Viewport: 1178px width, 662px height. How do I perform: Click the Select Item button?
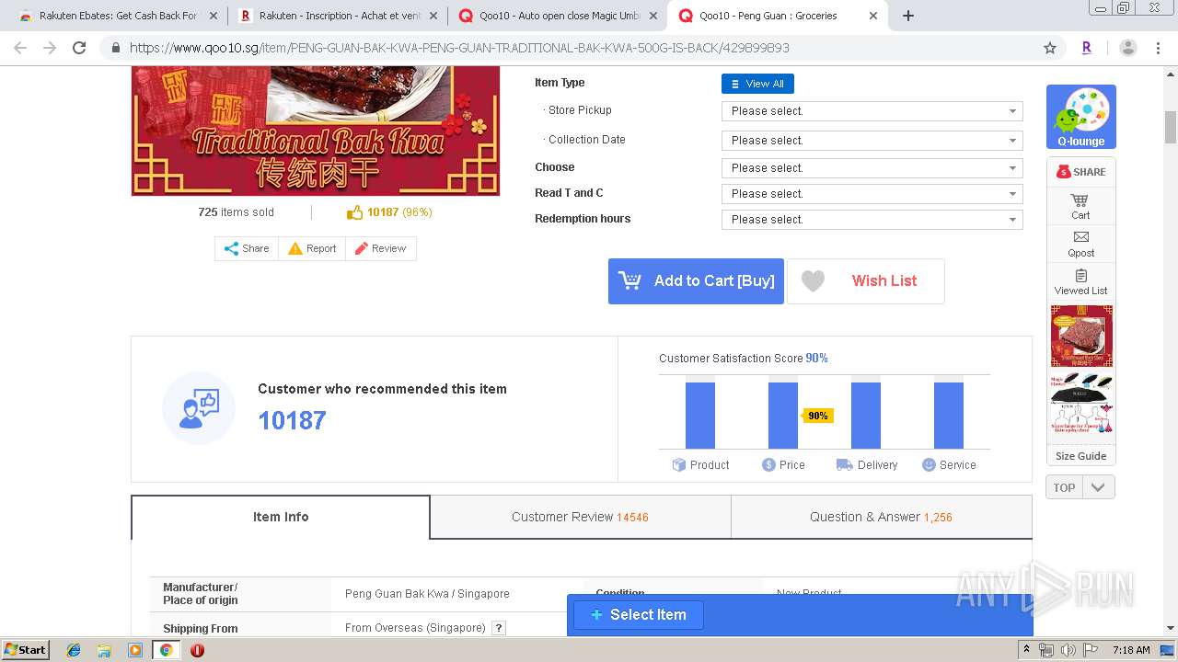pyautogui.click(x=639, y=614)
